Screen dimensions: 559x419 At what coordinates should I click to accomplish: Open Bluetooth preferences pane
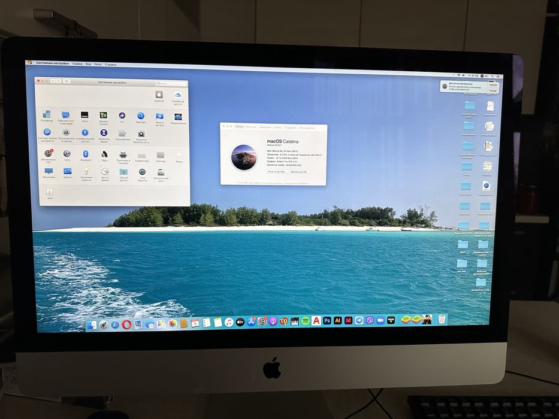coord(86,154)
